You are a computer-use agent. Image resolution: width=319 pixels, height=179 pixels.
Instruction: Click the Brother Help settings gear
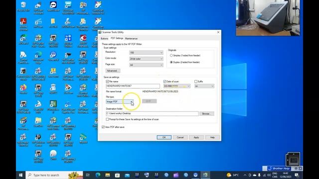[296, 169]
